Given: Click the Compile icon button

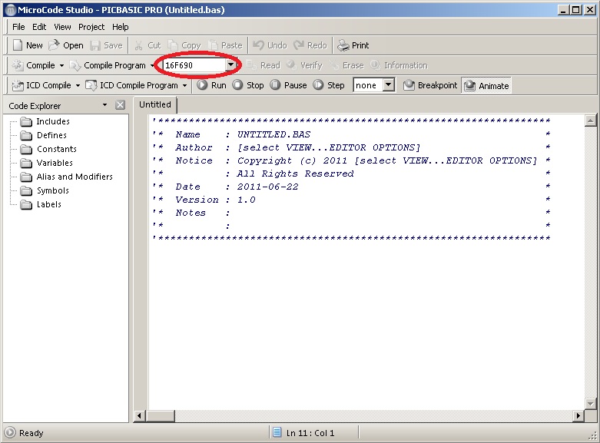Looking at the screenshot, I should coord(18,65).
